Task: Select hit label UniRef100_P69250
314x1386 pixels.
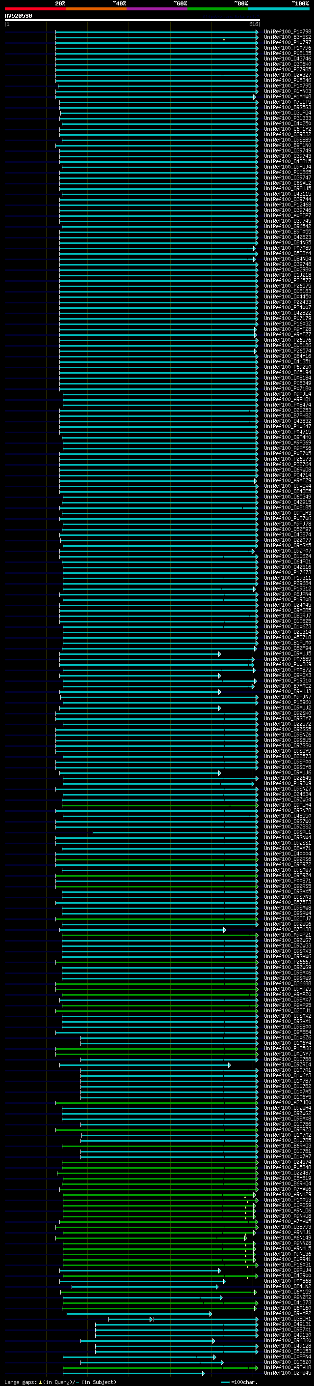Action: tap(287, 367)
